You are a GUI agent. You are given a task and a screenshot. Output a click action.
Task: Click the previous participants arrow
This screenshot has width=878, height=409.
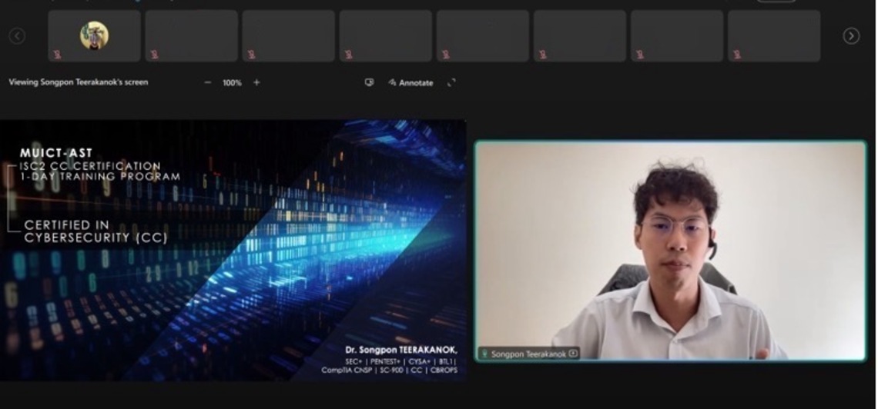point(17,36)
